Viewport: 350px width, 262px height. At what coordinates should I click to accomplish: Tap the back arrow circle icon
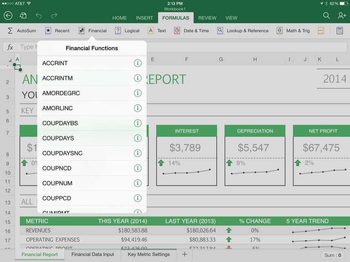tap(8, 16)
